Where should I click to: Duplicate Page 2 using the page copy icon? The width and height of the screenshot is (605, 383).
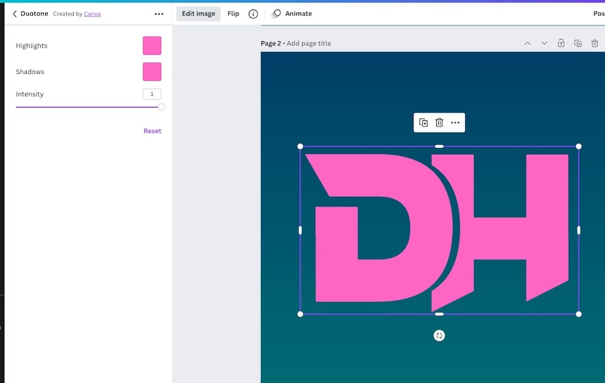pos(577,43)
